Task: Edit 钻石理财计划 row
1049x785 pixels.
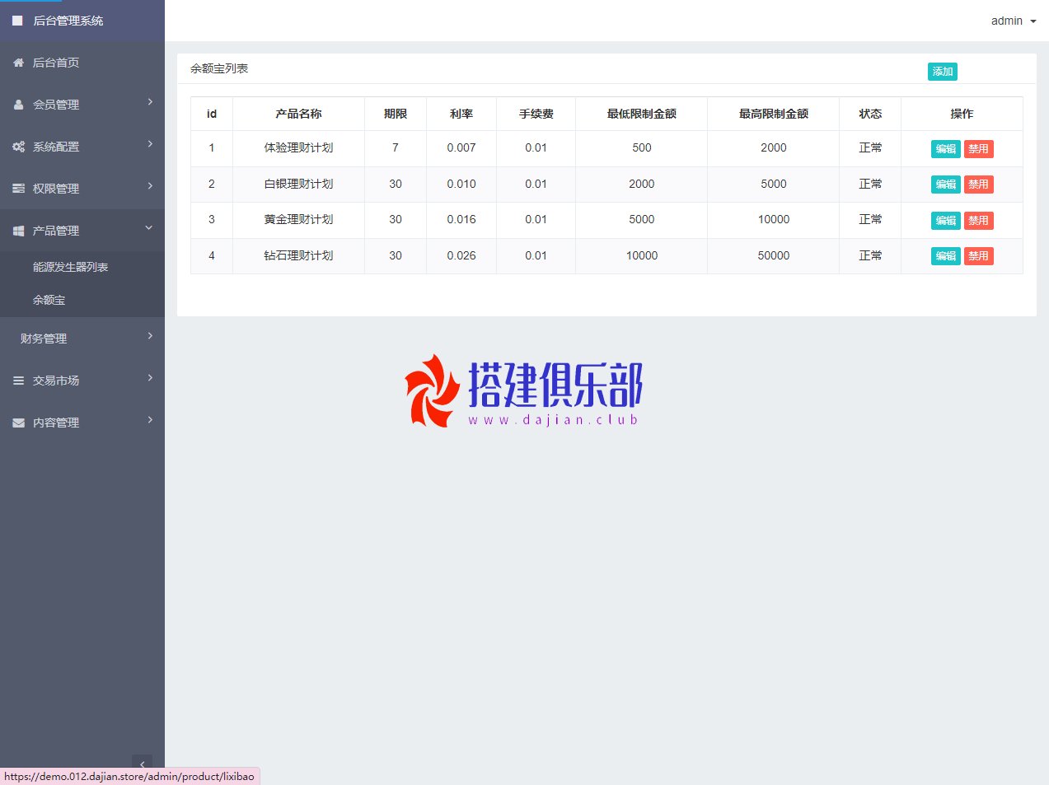Action: coord(946,256)
